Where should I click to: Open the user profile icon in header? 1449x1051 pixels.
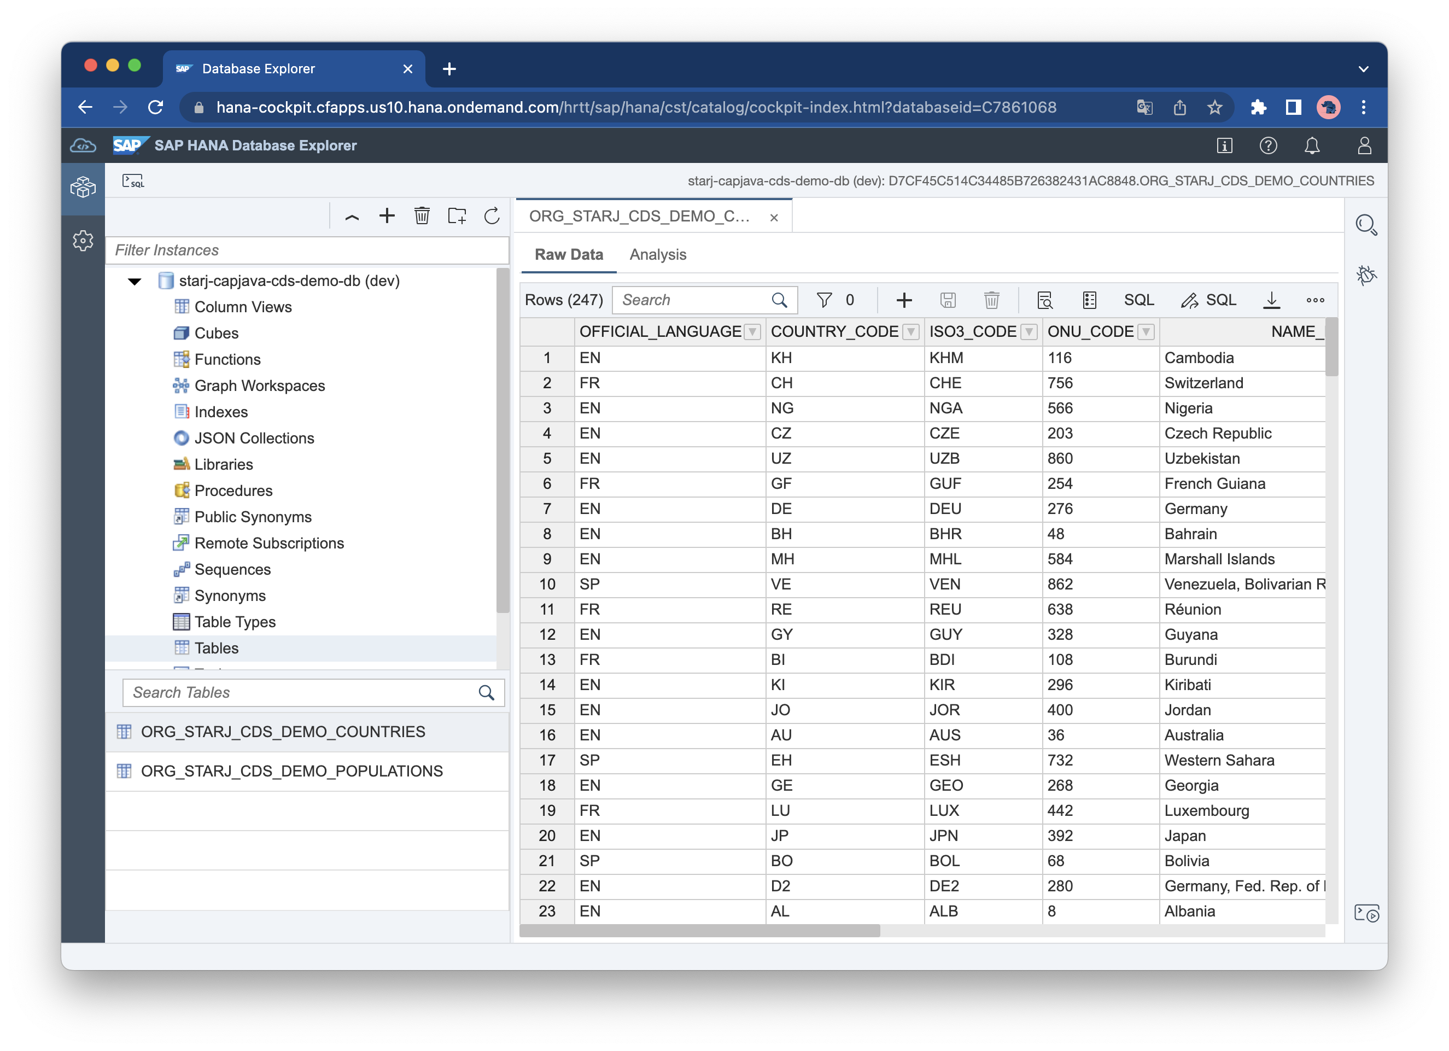pos(1364,145)
